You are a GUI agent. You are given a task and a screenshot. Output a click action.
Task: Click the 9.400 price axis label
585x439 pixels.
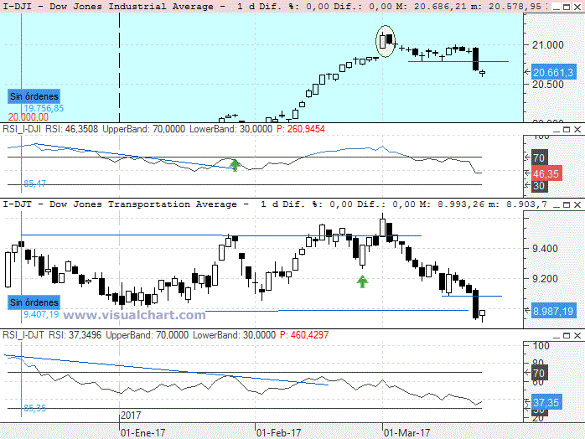coord(545,249)
